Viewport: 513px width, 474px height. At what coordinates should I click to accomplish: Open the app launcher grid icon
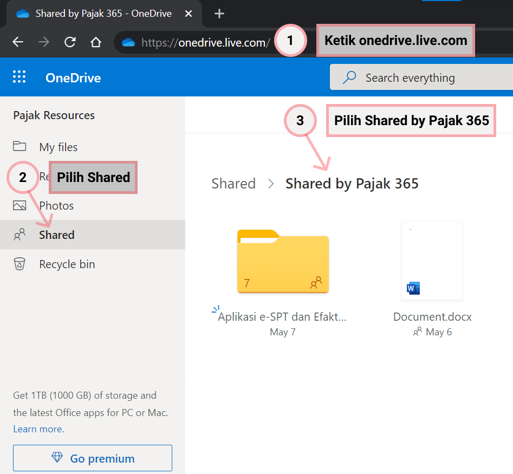[x=19, y=77]
